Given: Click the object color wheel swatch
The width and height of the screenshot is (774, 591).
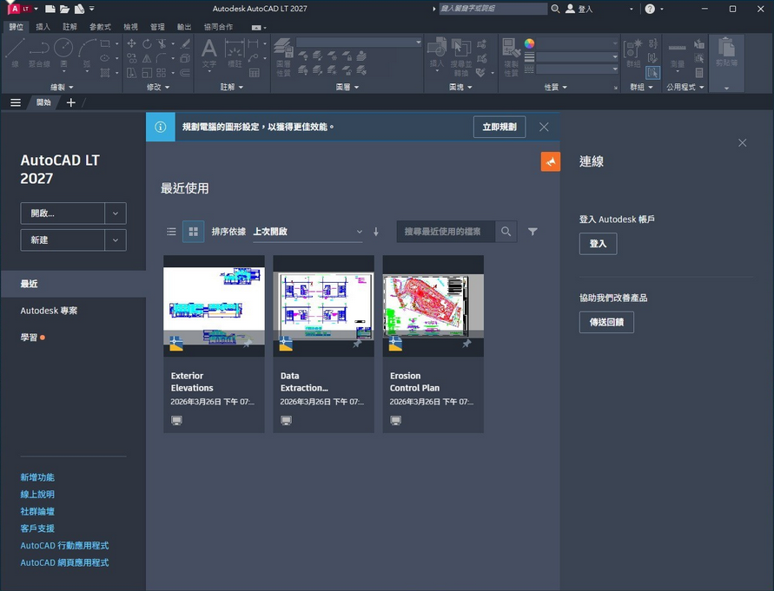Looking at the screenshot, I should tap(529, 43).
